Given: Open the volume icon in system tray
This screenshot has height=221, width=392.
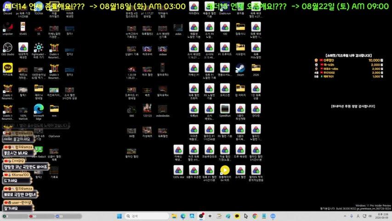Looking at the screenshot, I should click(370, 216).
